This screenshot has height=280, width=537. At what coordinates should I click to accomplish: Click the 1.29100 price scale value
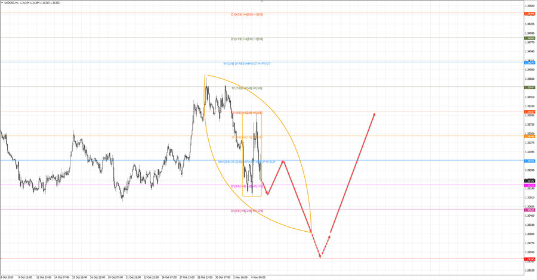[529, 270]
